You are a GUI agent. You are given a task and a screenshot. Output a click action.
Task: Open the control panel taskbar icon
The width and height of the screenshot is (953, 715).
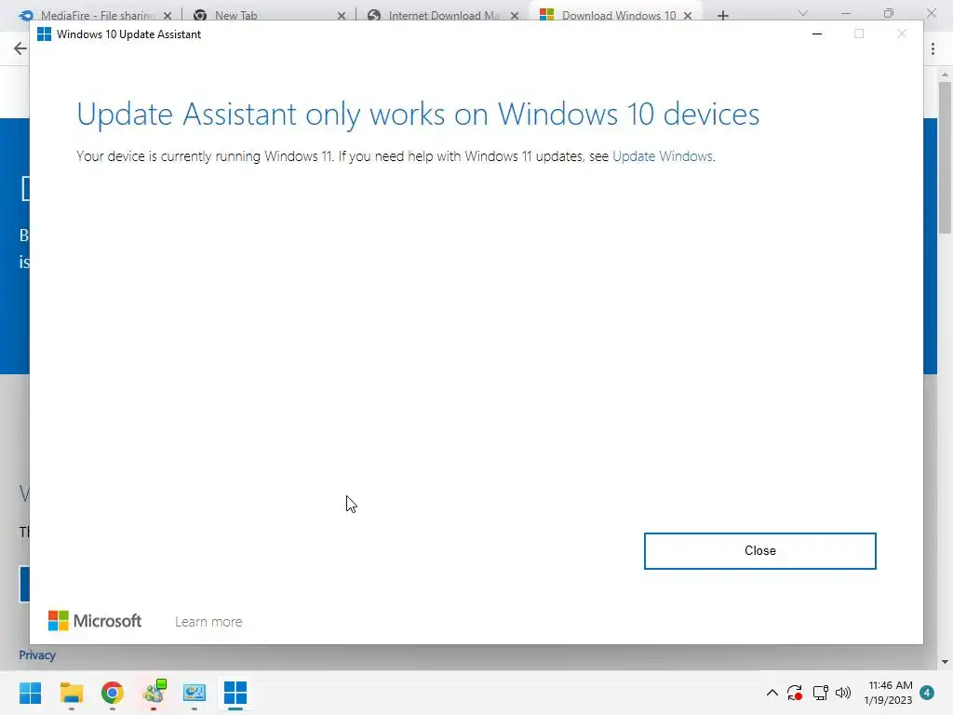click(195, 693)
